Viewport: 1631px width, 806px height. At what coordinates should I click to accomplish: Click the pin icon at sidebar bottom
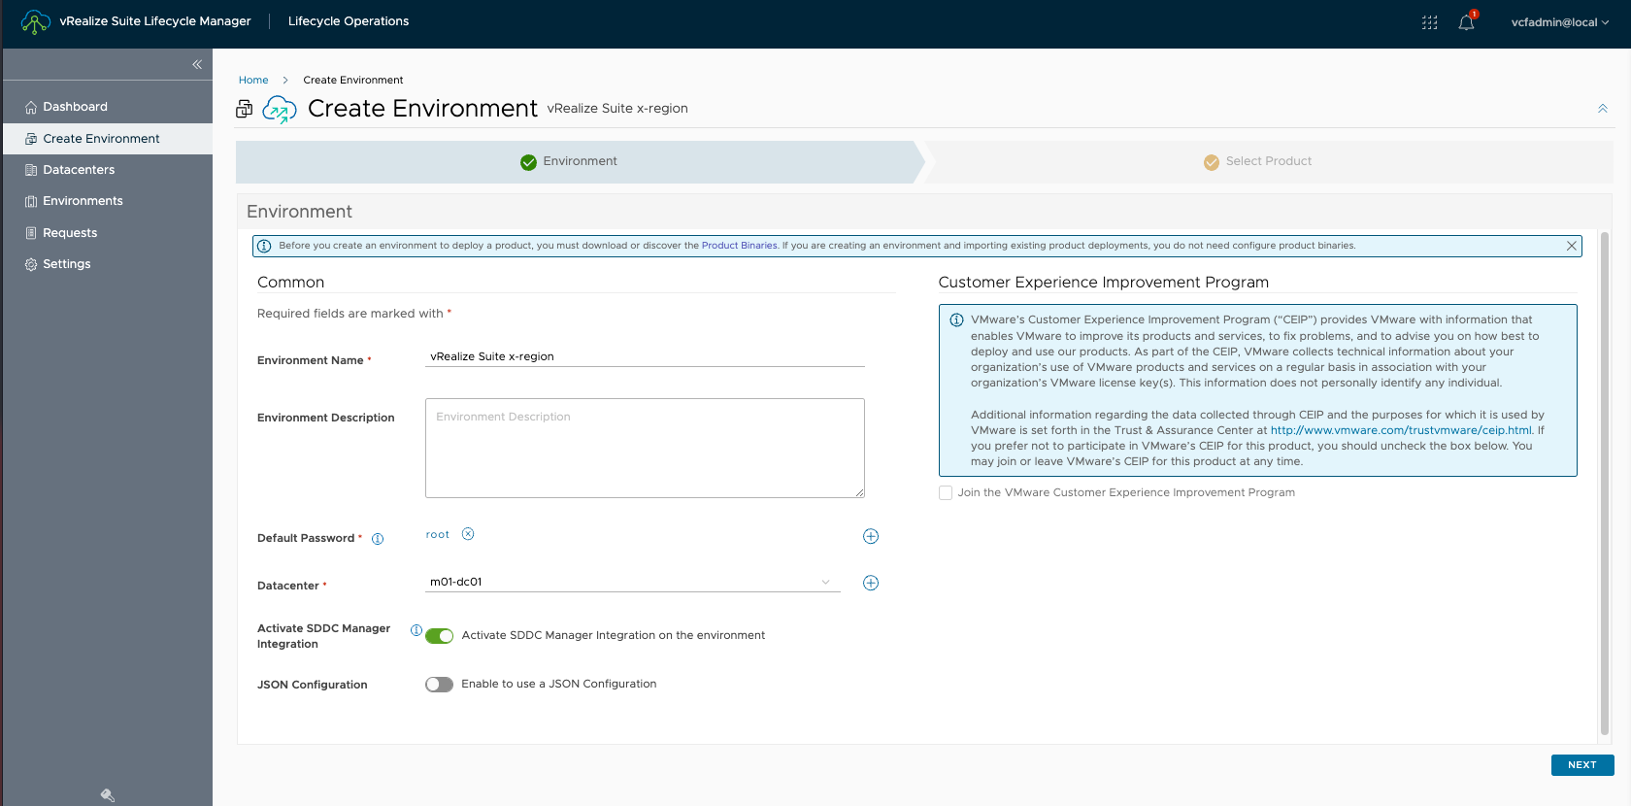tap(108, 795)
